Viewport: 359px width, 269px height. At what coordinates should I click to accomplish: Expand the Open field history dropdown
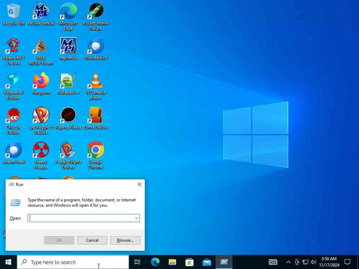137,218
